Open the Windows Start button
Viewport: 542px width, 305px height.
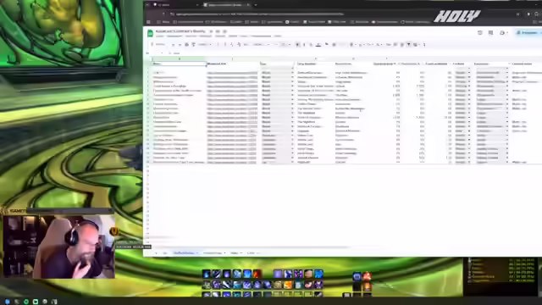(x=8, y=302)
